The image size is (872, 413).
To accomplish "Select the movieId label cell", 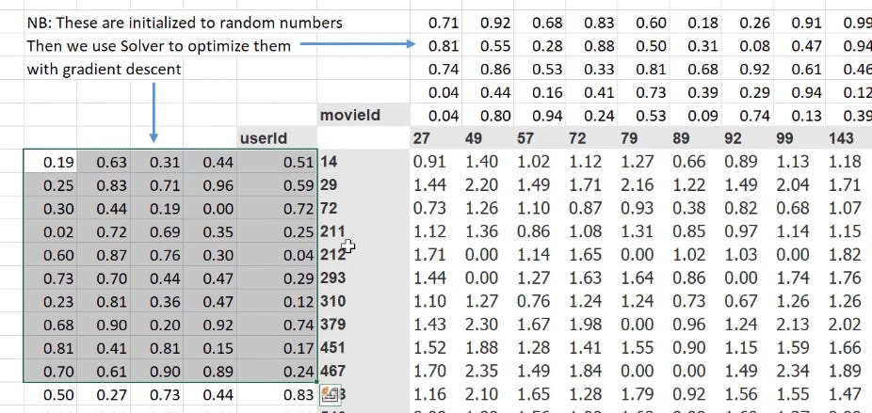I will click(x=349, y=115).
